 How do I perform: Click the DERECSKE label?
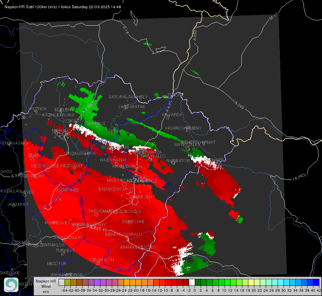[133, 222]
